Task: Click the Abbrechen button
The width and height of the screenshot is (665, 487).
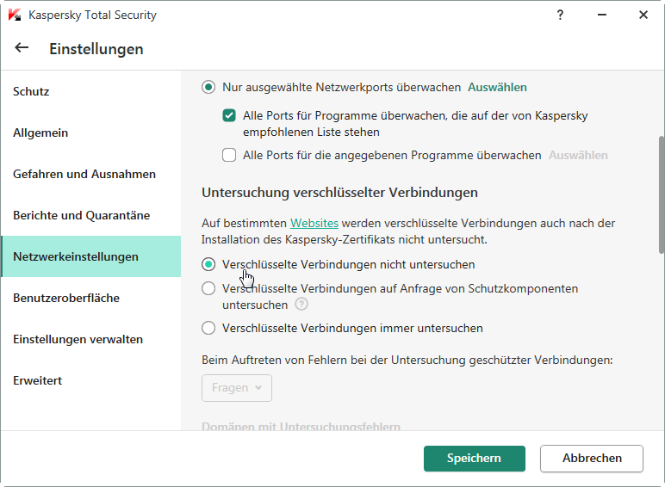Action: (592, 459)
